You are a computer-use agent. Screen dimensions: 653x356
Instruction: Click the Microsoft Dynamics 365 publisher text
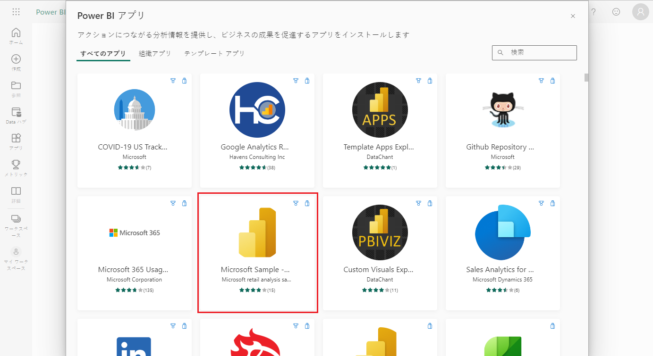click(x=503, y=280)
